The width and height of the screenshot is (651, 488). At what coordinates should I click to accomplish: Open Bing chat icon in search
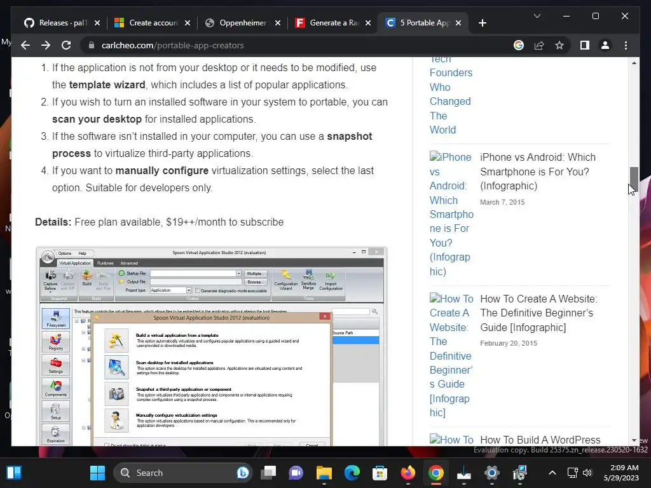tap(242, 473)
